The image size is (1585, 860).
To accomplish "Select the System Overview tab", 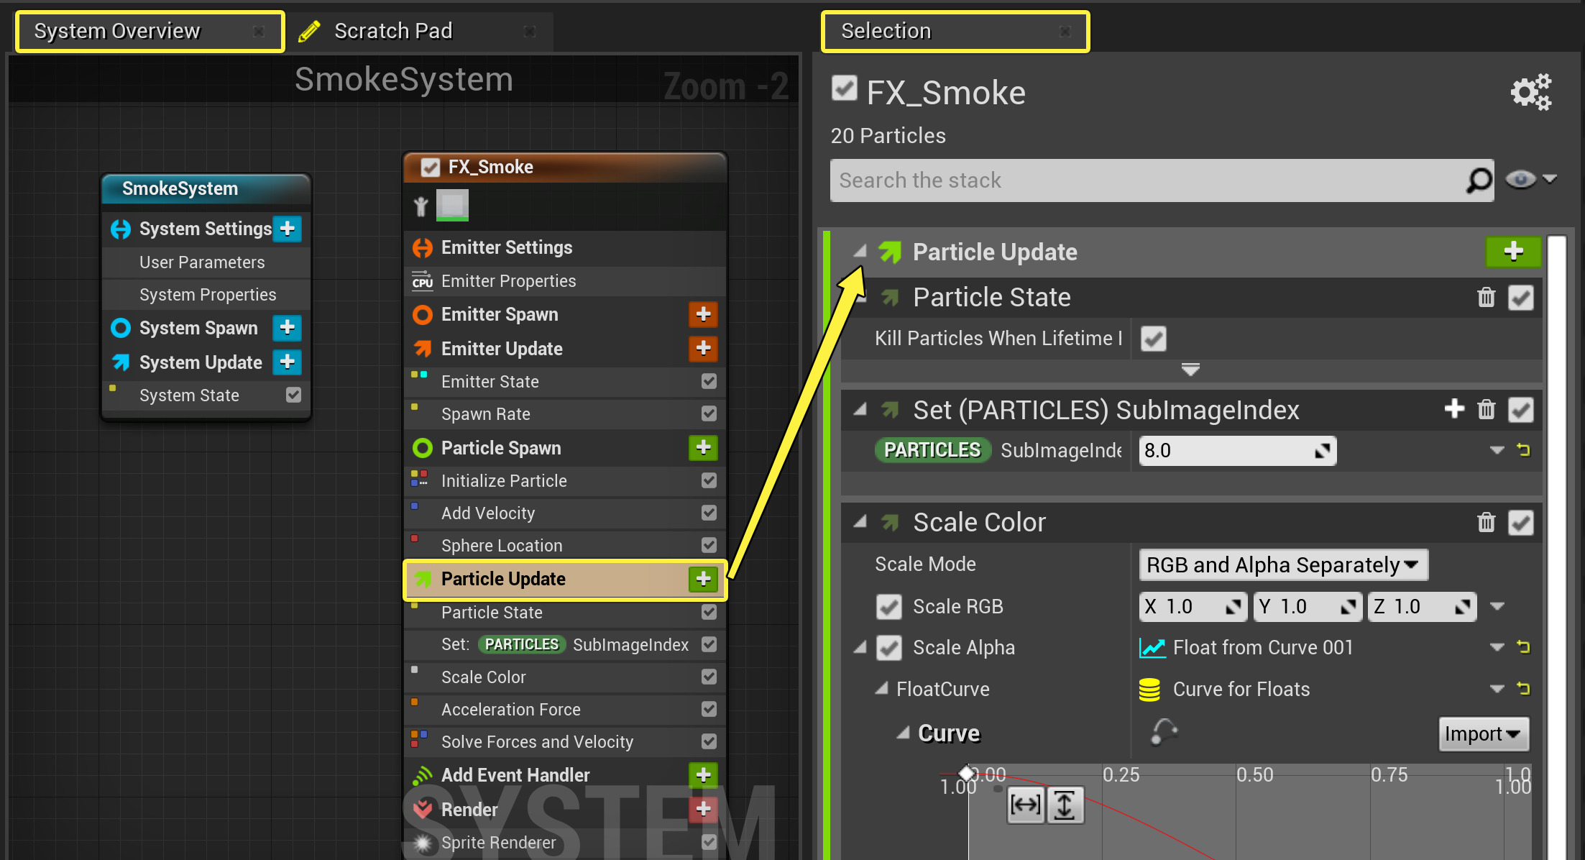I will tap(117, 31).
